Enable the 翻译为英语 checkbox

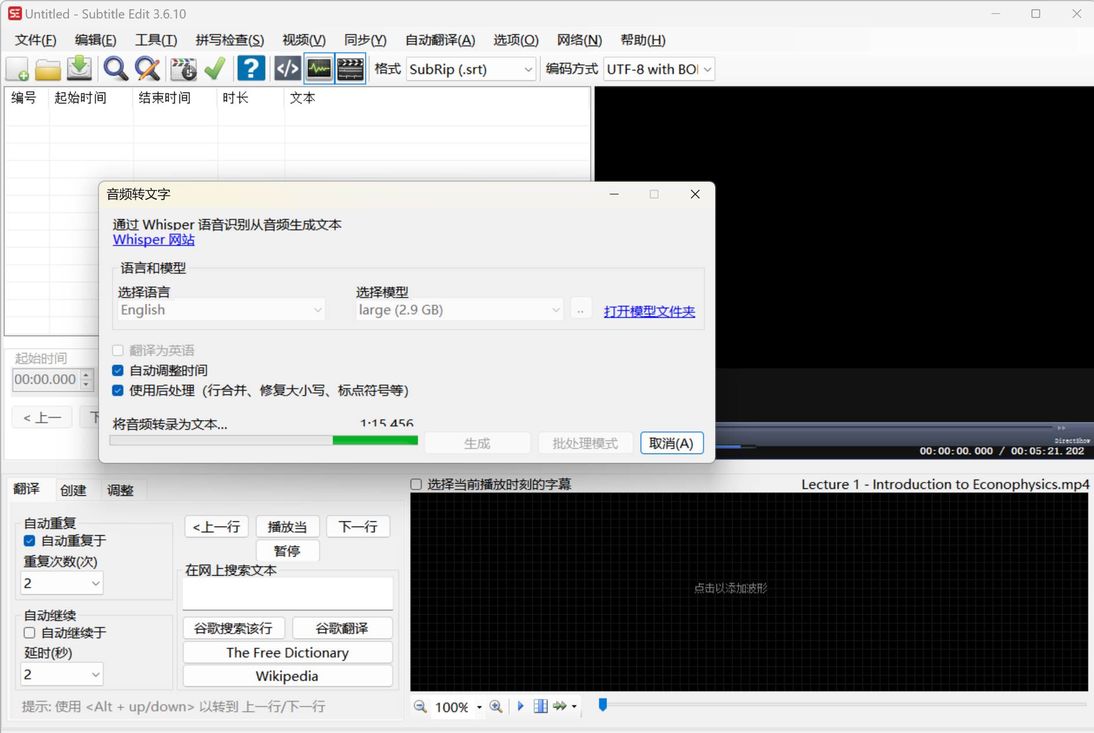(118, 350)
